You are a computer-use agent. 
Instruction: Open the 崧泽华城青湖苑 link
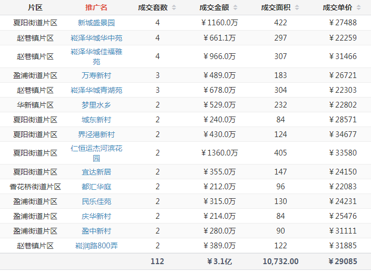96,90
